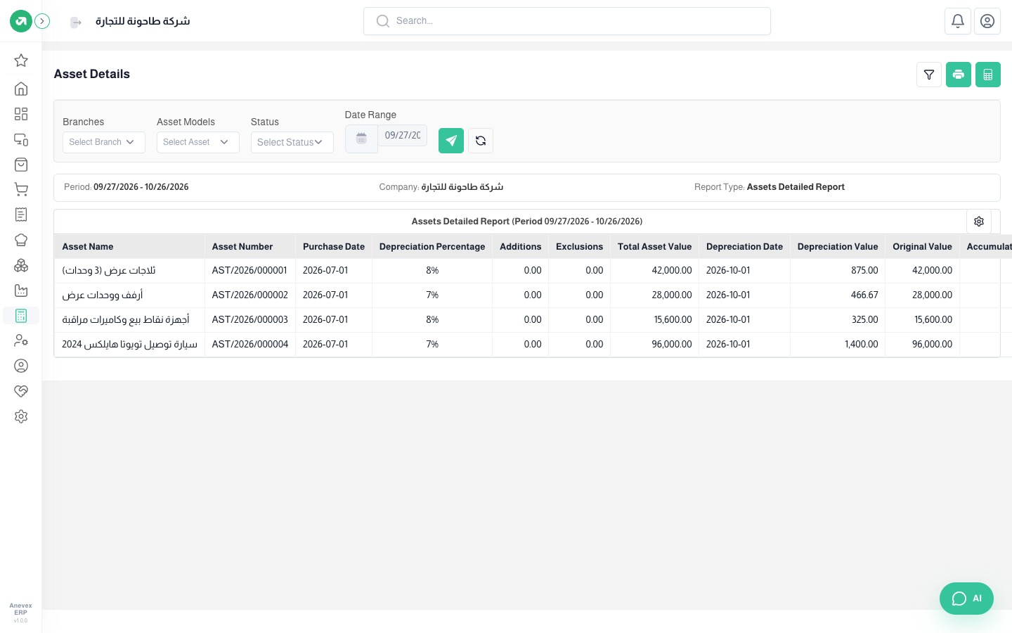Focus the top Search box
This screenshot has height=633, width=1012.
coord(567,21)
